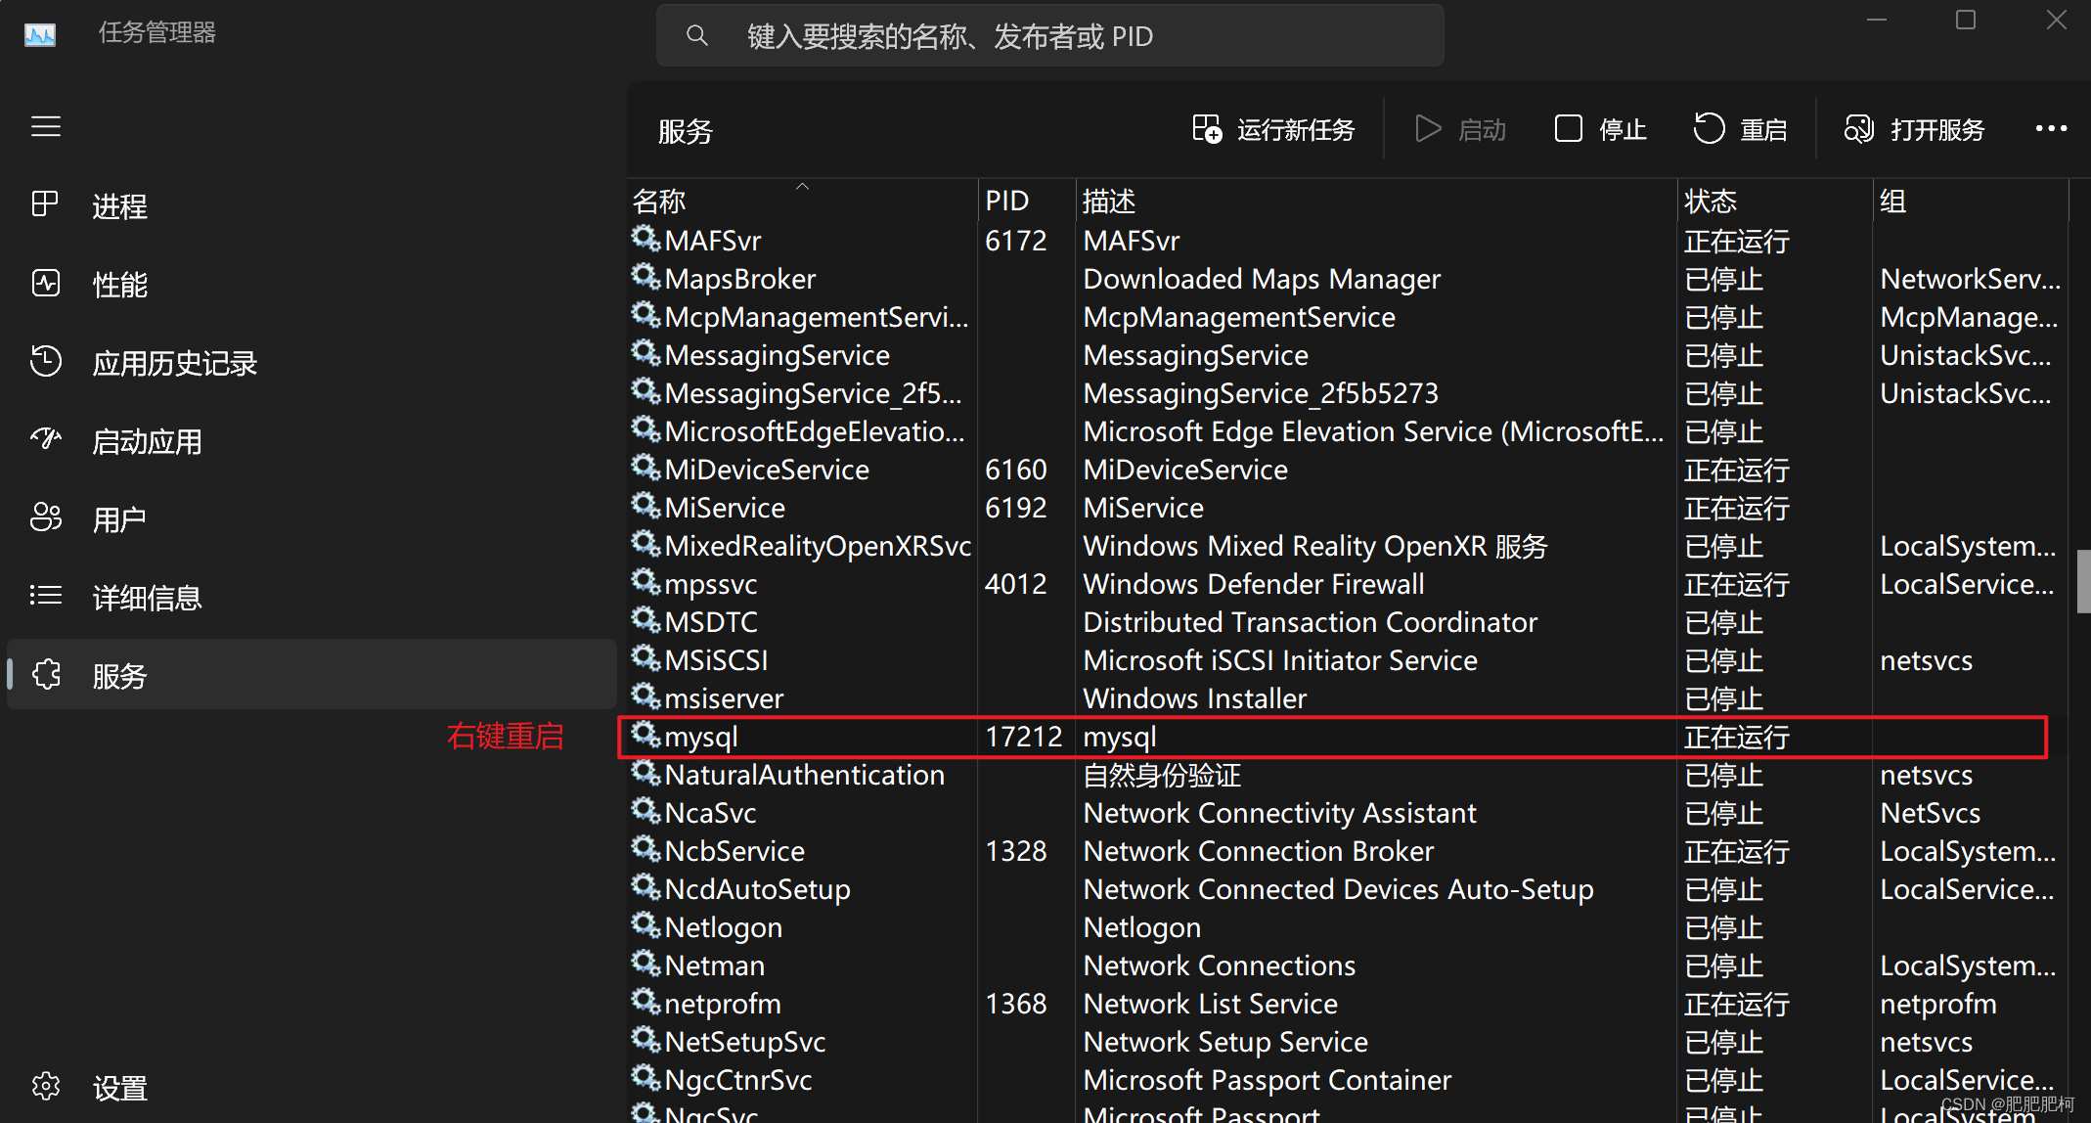Click the Restart (重启) service button
The width and height of the screenshot is (2091, 1123).
(x=1741, y=129)
